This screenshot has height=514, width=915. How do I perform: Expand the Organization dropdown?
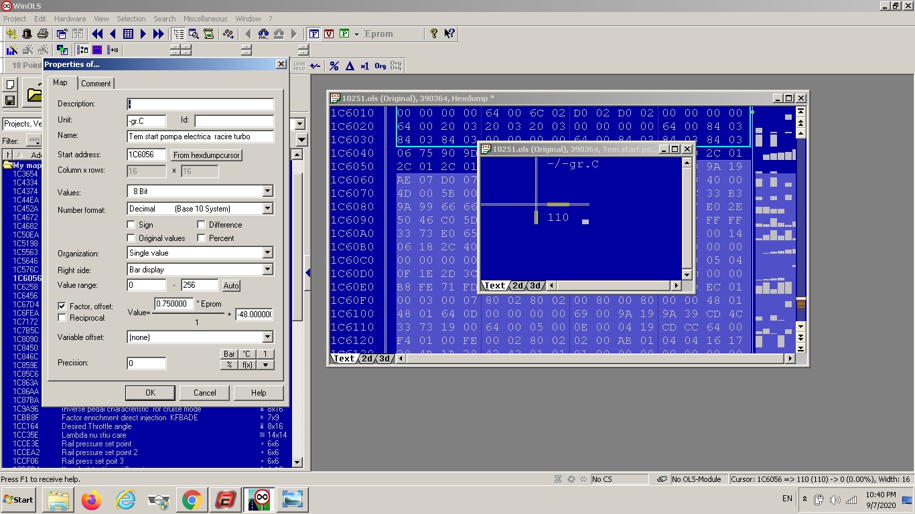[x=267, y=253]
